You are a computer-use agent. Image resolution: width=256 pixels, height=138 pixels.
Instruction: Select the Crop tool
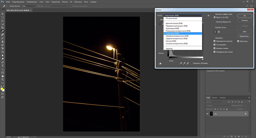coord(2,28)
